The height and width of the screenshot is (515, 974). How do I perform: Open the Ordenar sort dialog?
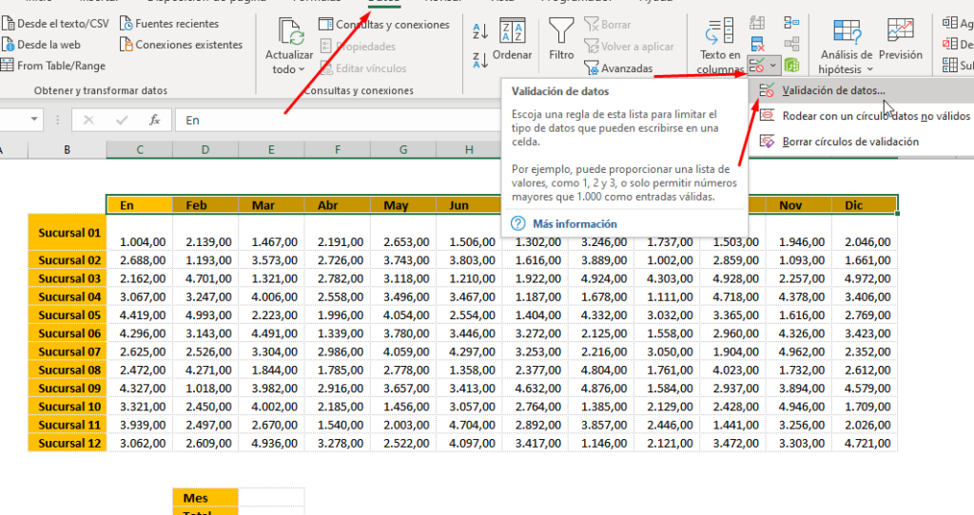513,38
